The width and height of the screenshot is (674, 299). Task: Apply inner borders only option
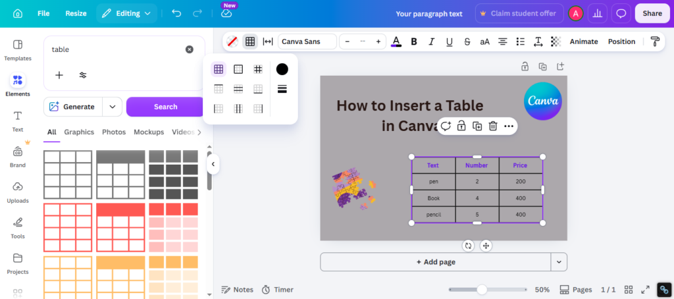pyautogui.click(x=258, y=69)
